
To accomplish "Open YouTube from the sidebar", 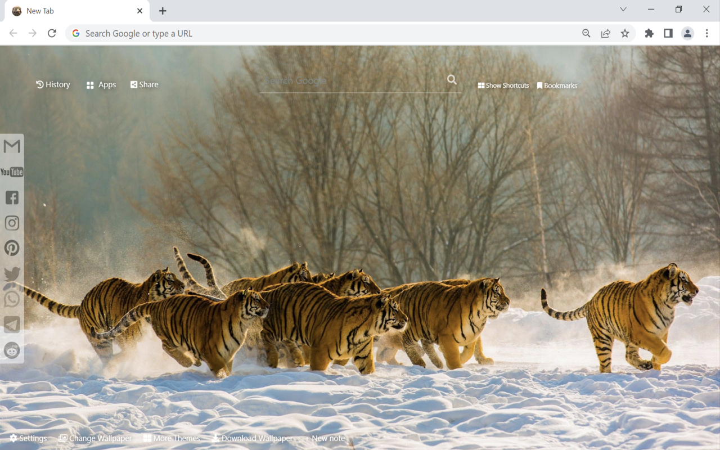I will coord(12,172).
